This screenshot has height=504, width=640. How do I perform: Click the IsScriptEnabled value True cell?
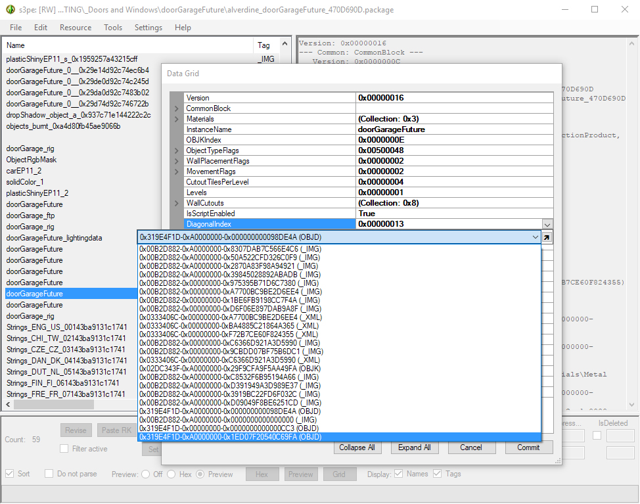point(455,214)
